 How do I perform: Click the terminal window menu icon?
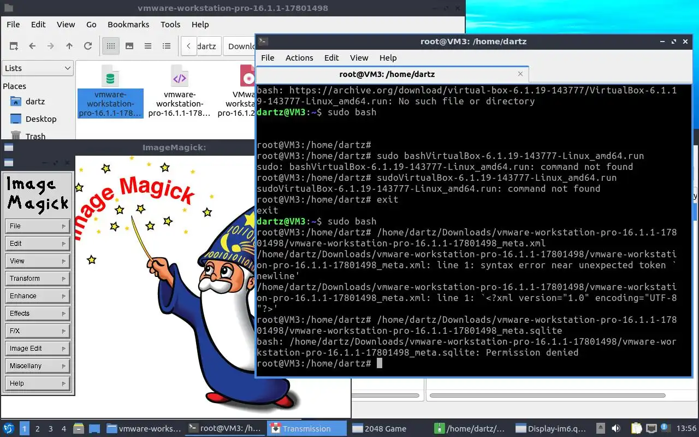point(263,41)
